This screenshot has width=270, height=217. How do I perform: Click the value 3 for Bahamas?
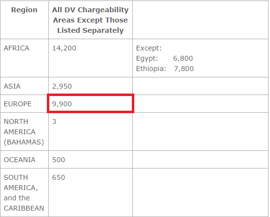coord(54,121)
